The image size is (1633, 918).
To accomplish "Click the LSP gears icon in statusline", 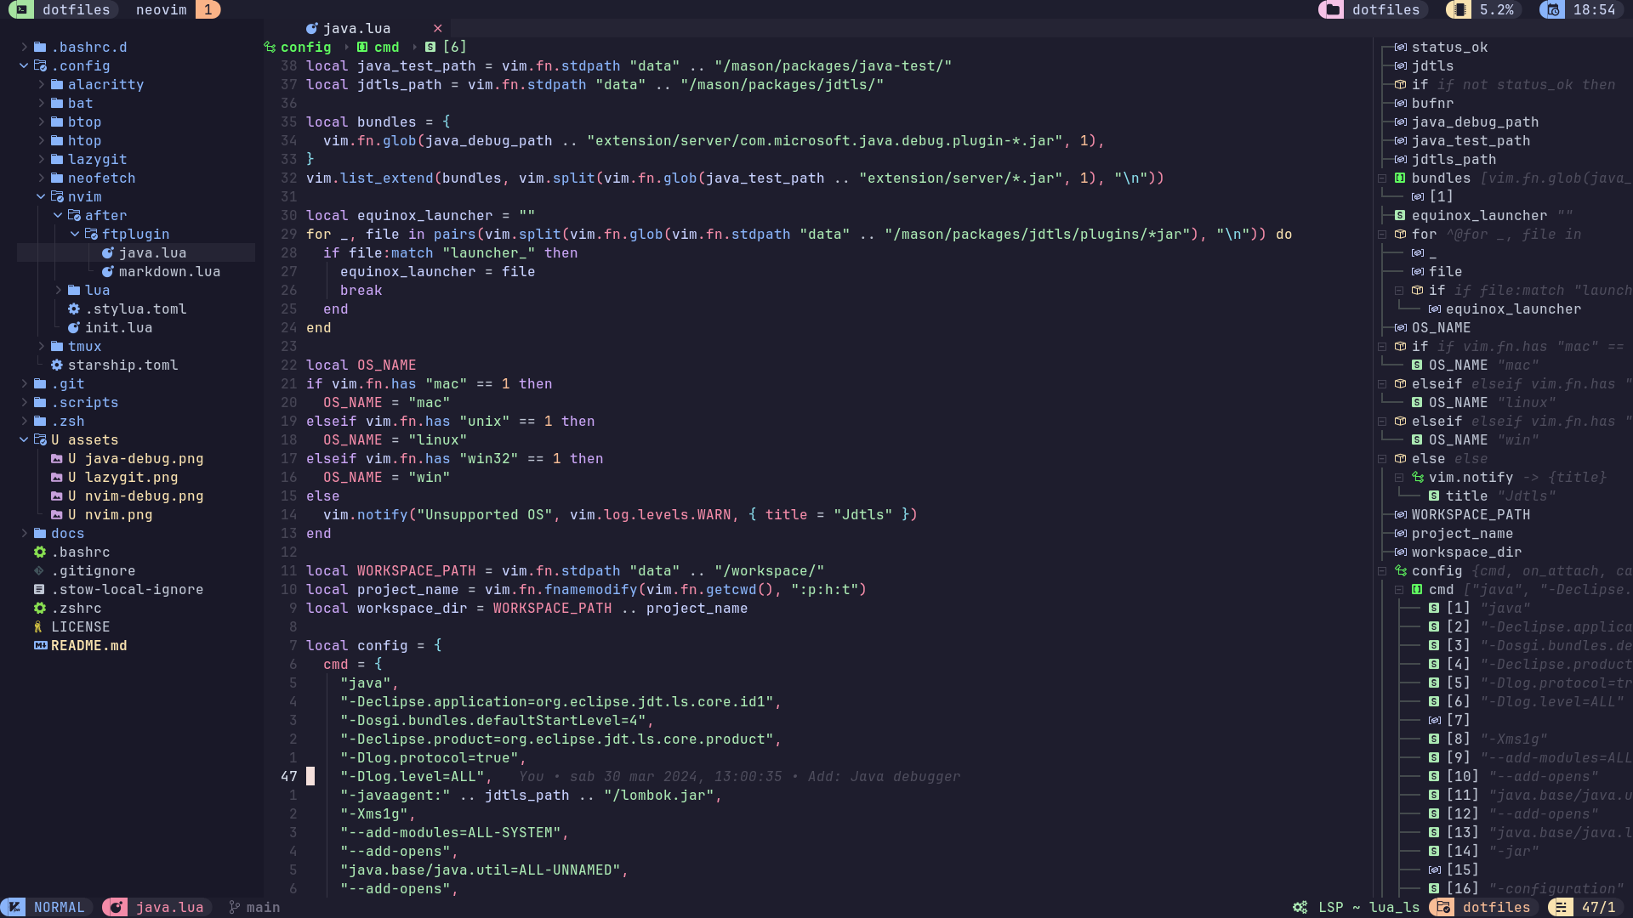I will [x=1300, y=907].
